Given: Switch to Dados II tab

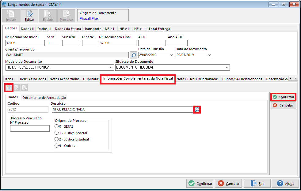Looking at the screenshot, I should pyautogui.click(x=27, y=29).
